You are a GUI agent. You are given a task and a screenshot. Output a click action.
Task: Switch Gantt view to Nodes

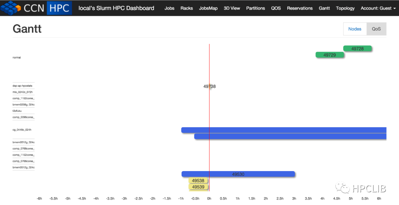[355, 29]
